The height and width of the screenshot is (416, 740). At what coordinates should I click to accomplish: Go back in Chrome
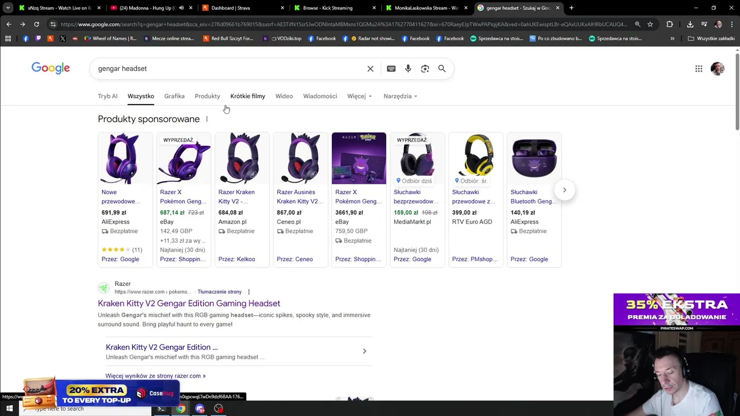coord(9,24)
